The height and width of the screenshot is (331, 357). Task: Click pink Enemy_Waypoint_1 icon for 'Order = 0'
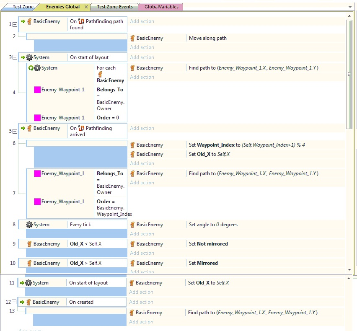(37, 118)
